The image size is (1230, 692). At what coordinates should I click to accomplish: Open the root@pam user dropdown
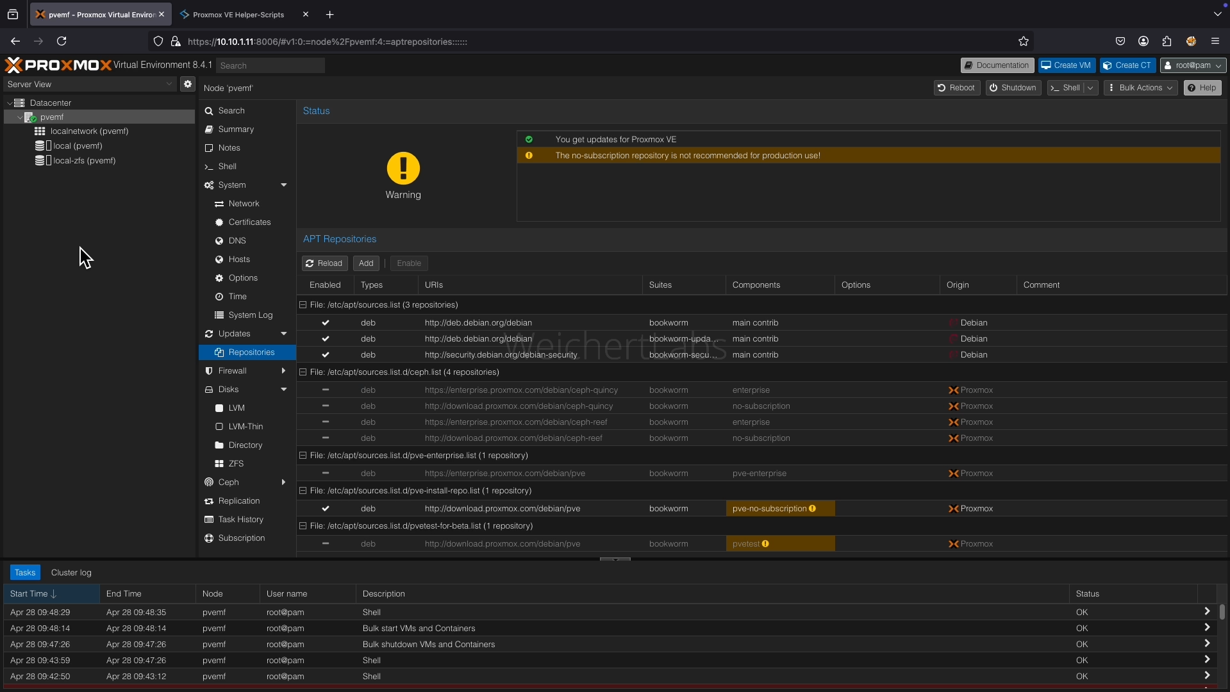point(1192,65)
